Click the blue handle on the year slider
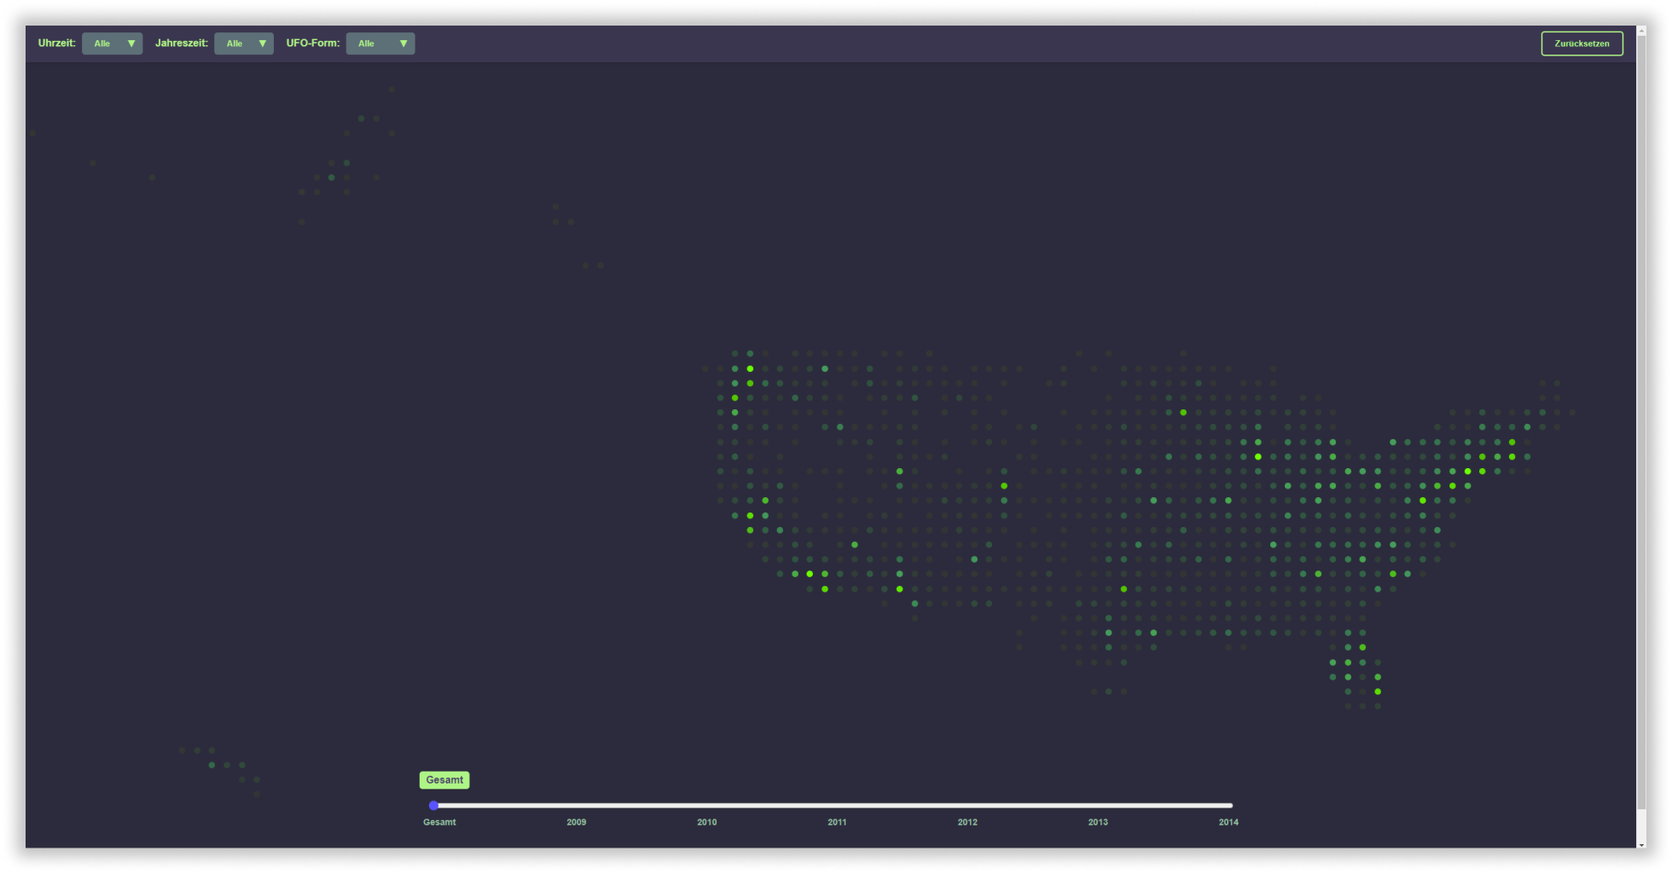Image resolution: width=1672 pixels, height=874 pixels. coord(433,805)
